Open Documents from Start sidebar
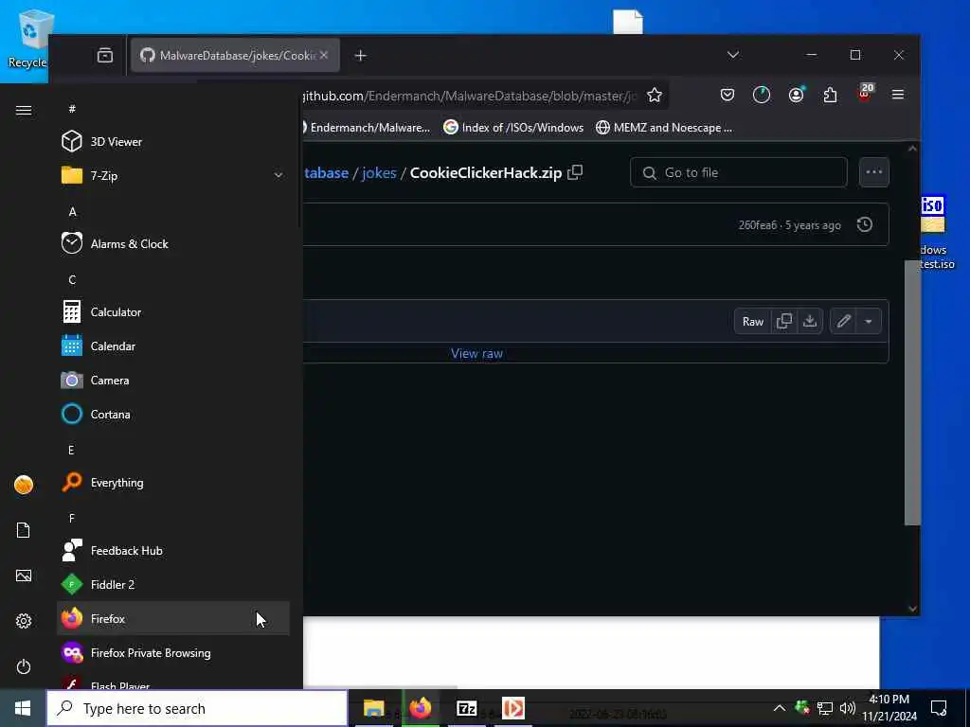This screenshot has height=727, width=970. tap(24, 530)
